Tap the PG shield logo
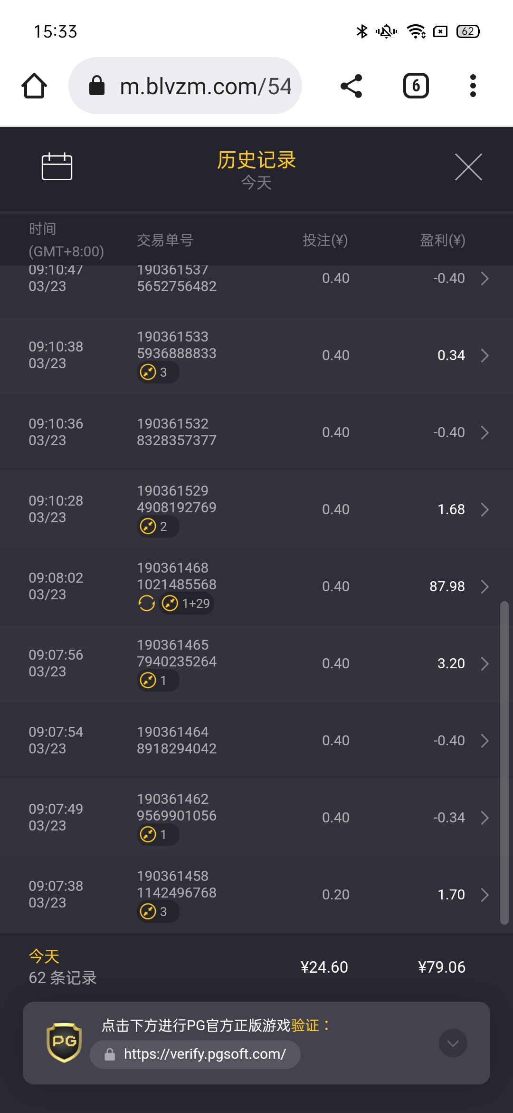This screenshot has width=513, height=1113. (x=64, y=1042)
